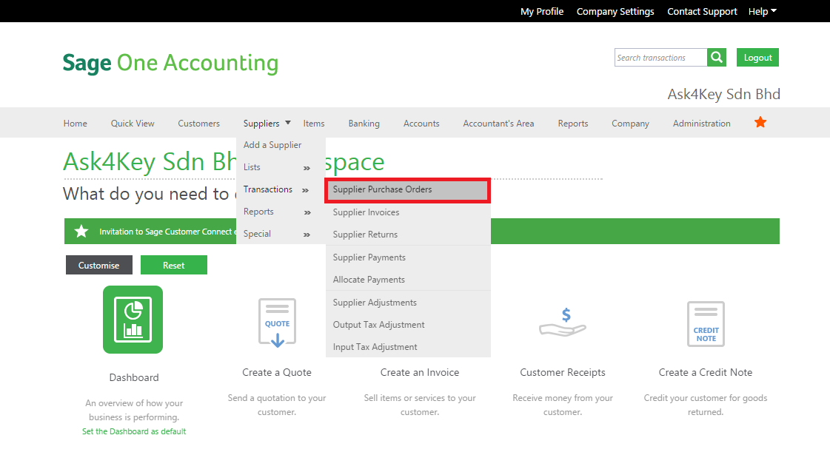Go to the Home tab
Screen dimensions: 830x455
click(76, 124)
